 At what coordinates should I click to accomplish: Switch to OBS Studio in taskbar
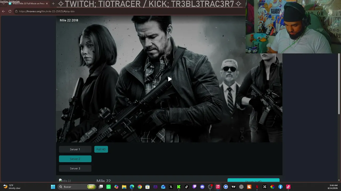pos(210,187)
